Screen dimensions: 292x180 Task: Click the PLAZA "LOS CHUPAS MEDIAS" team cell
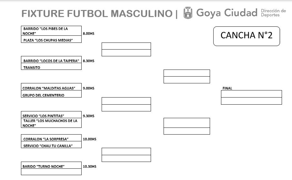[51, 39]
